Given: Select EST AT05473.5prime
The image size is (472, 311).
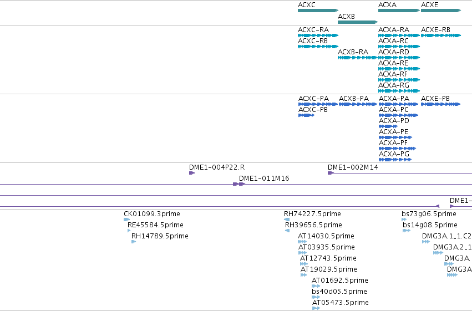Looking at the screenshot, I should (x=316, y=308).
